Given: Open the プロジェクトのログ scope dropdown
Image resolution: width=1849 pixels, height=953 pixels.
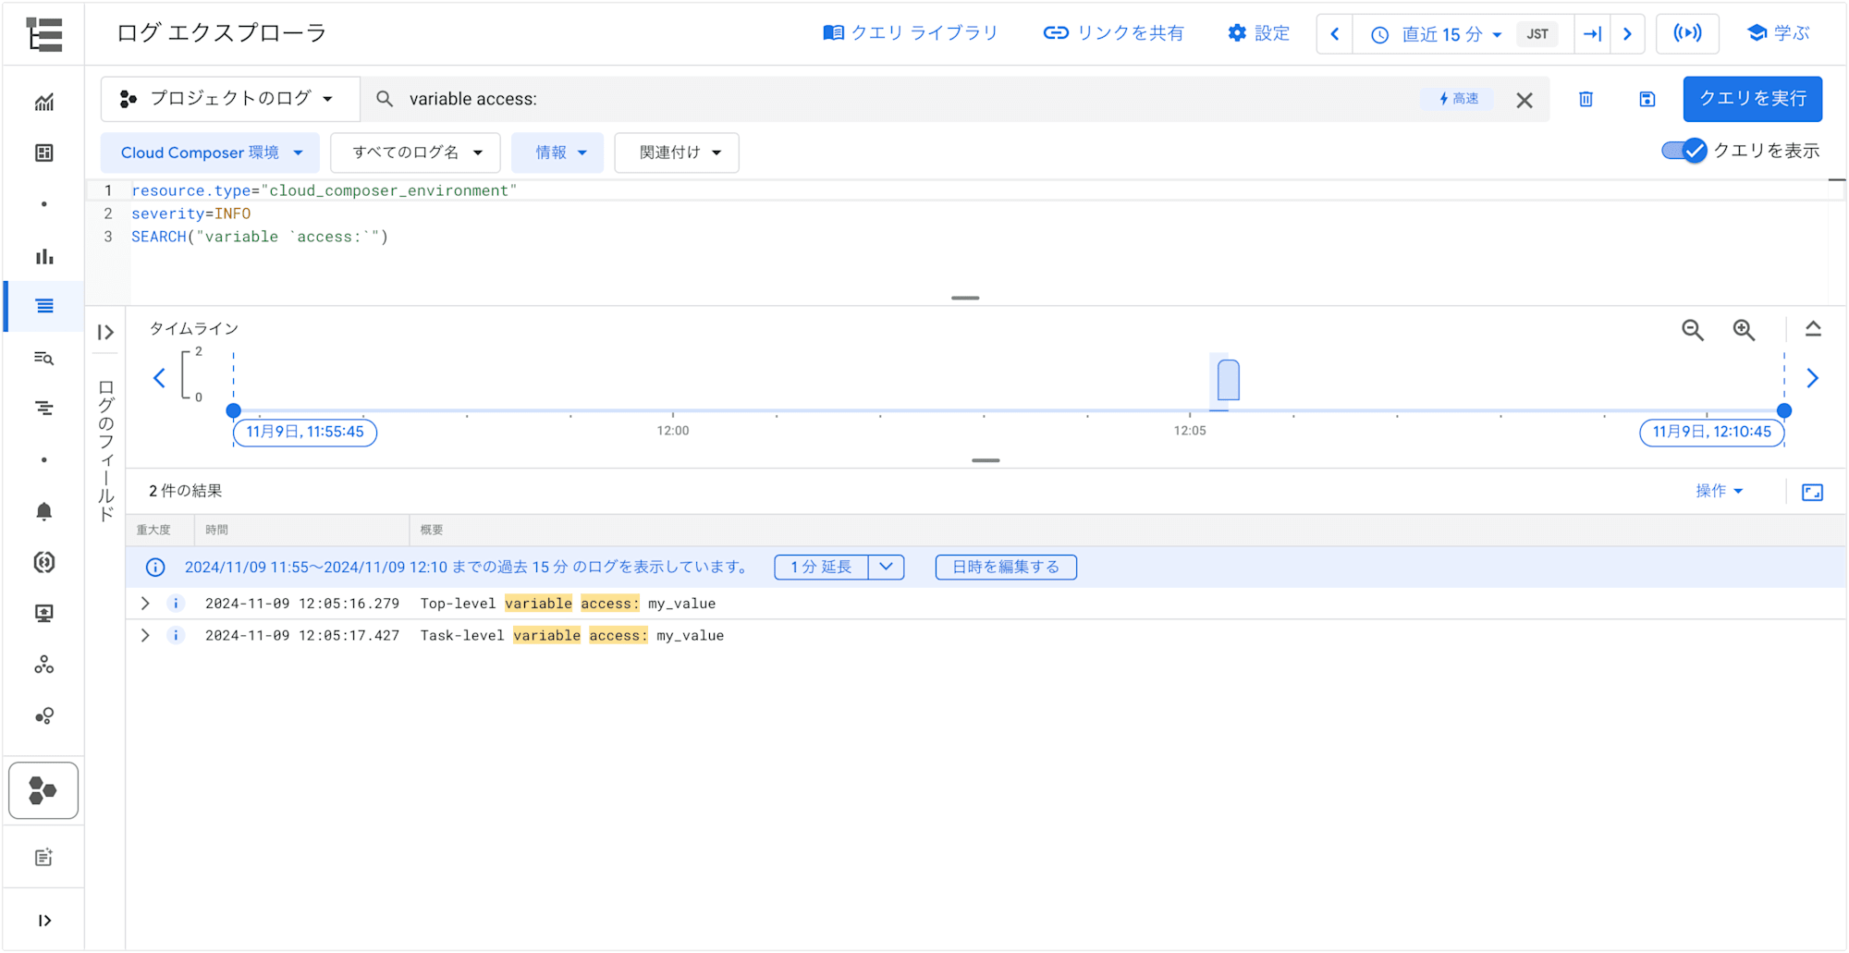Looking at the screenshot, I should click(x=229, y=99).
